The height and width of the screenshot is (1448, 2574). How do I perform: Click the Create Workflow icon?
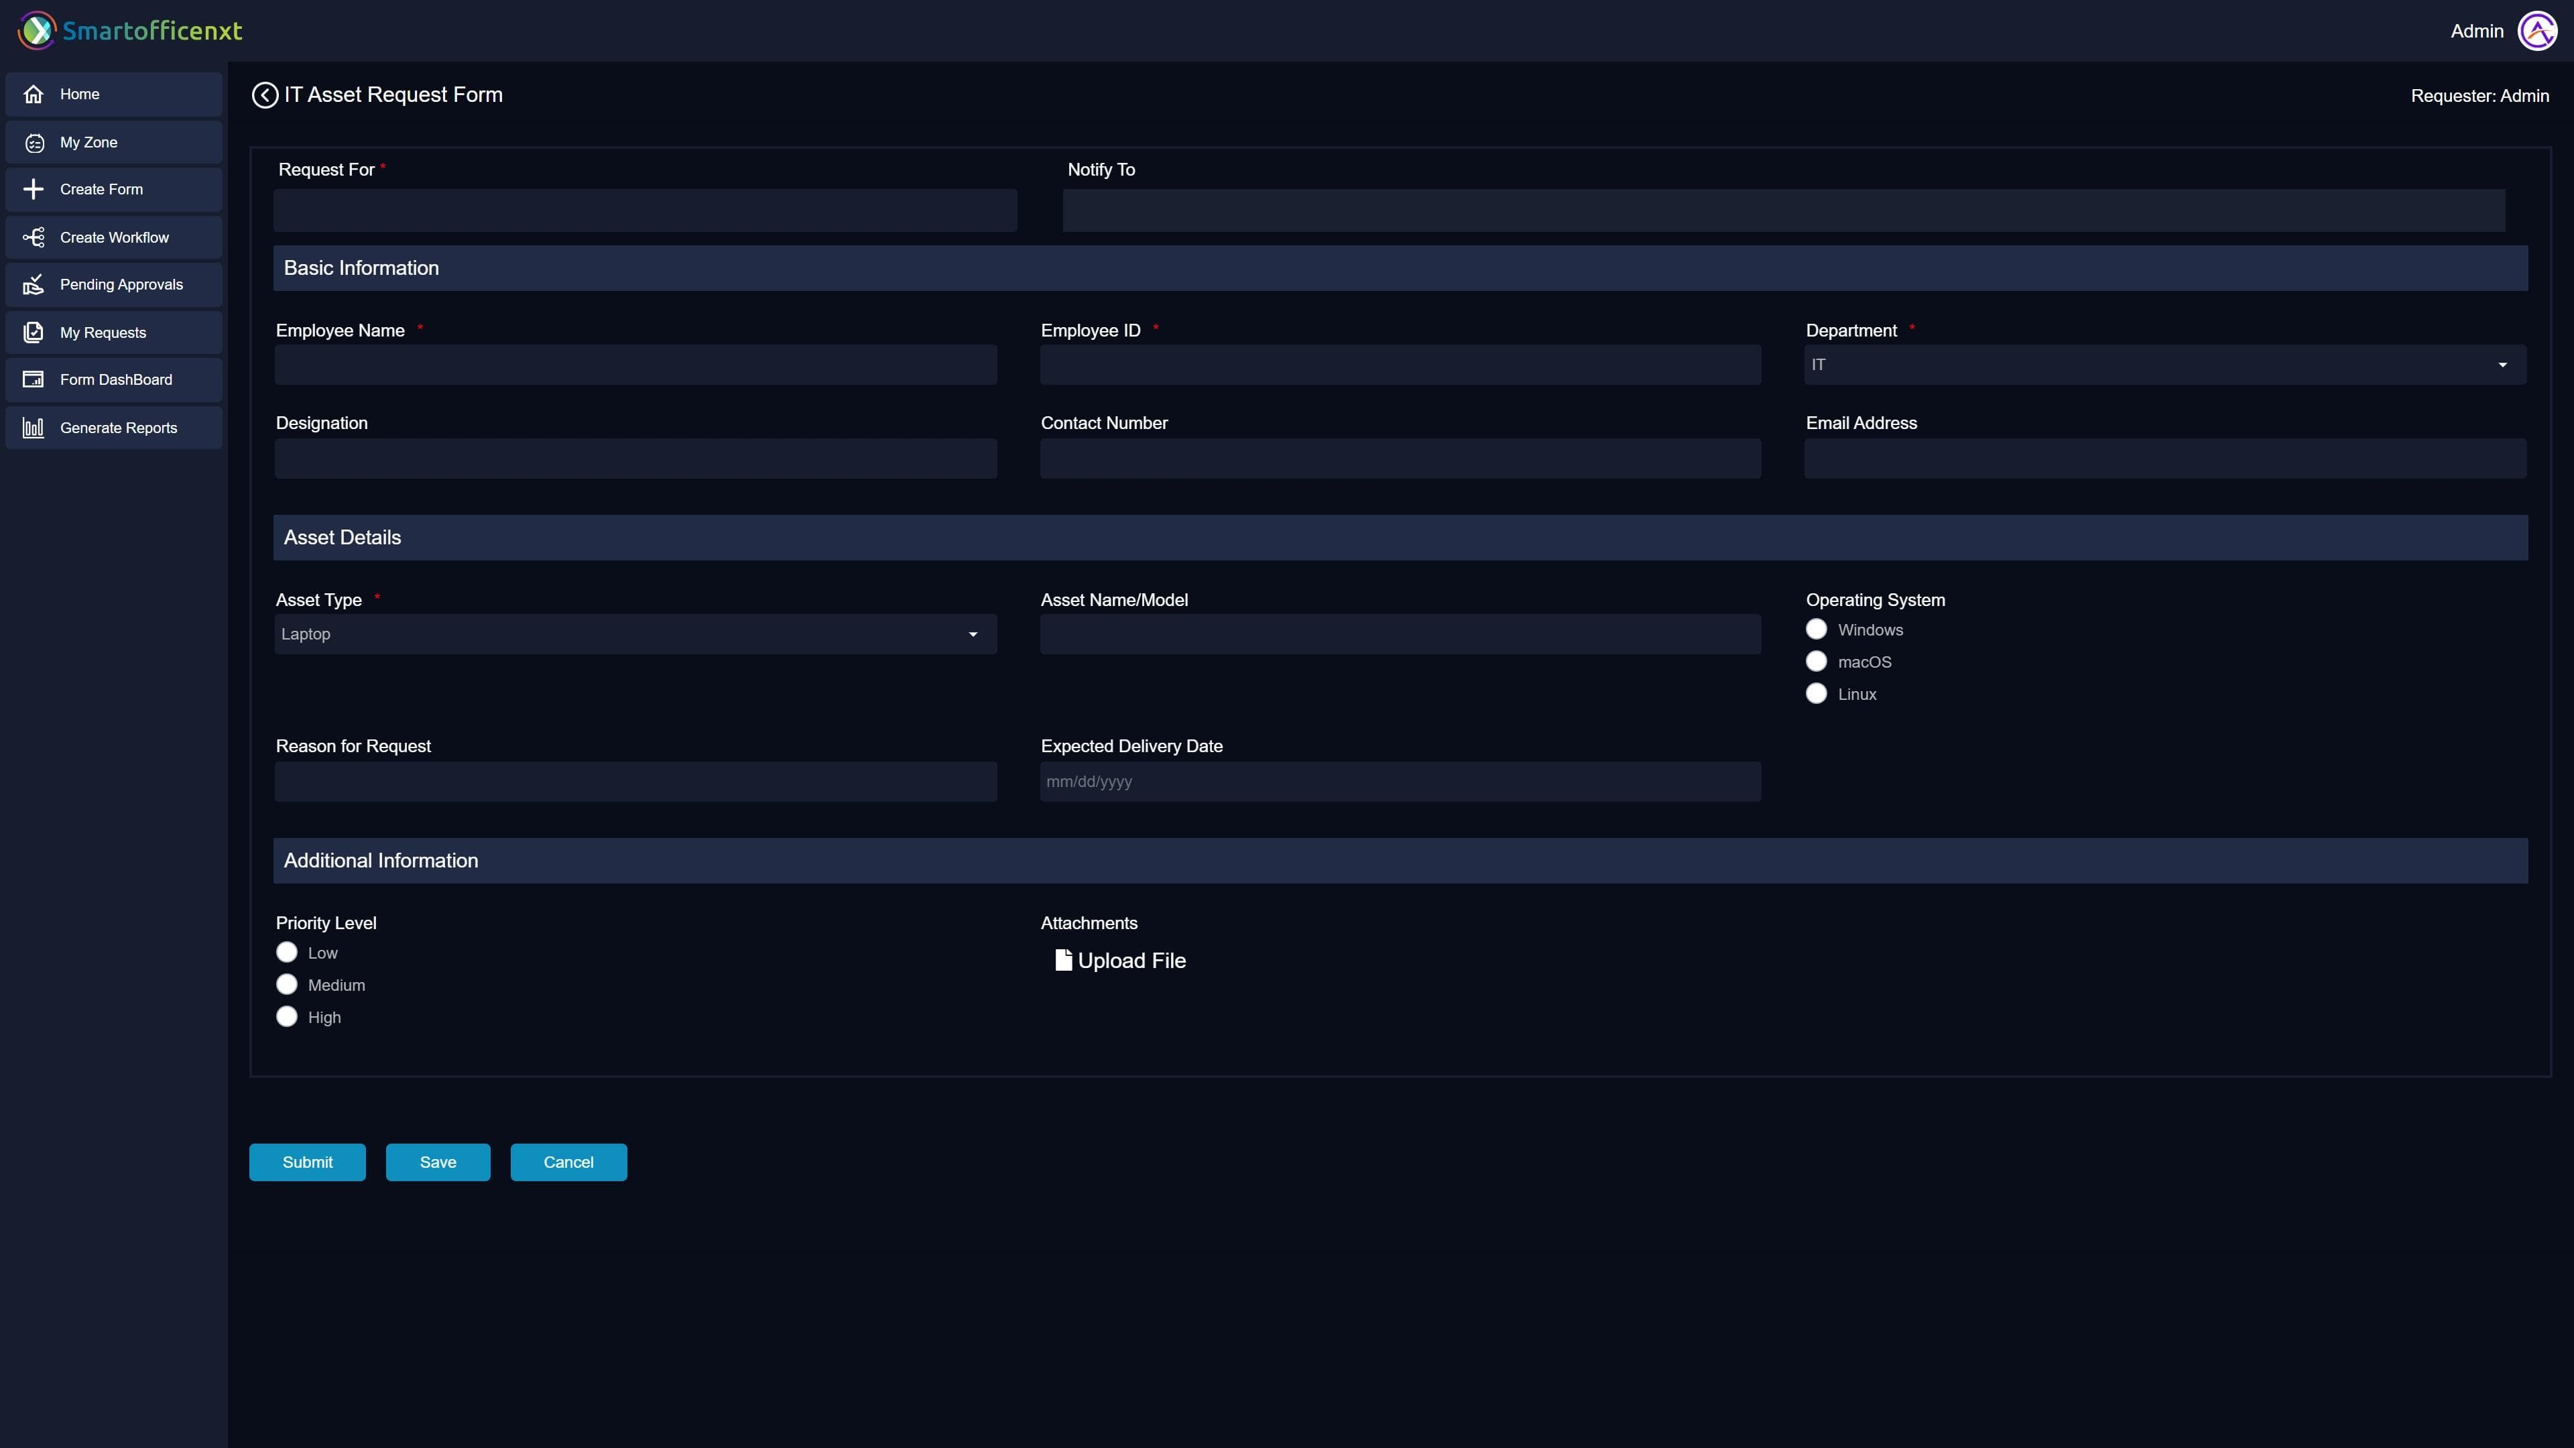34,237
